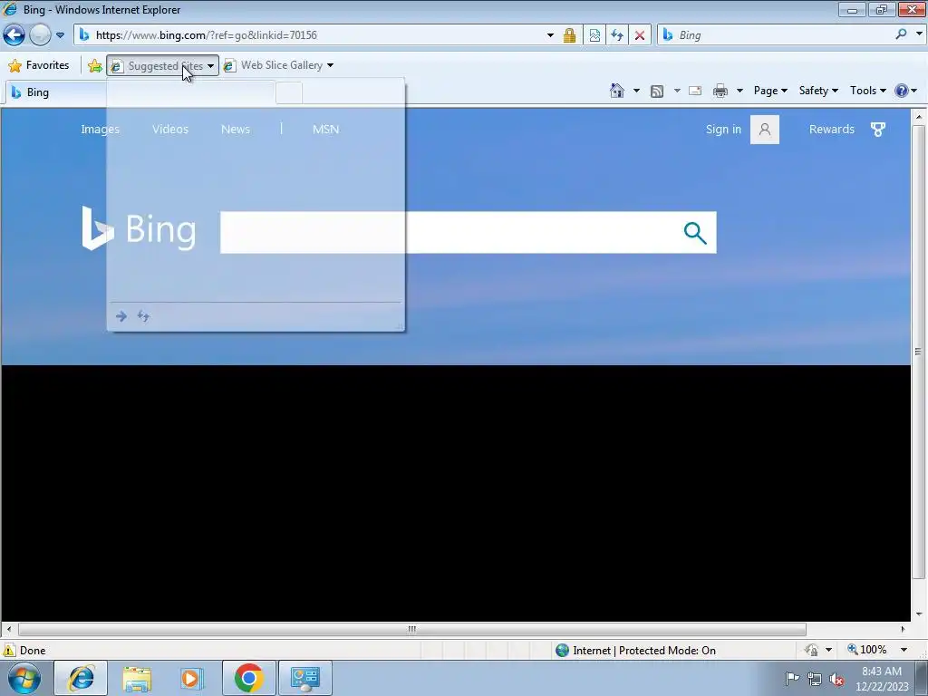Click the search magnifier in IE toolbar
928x696 pixels.
point(902,34)
